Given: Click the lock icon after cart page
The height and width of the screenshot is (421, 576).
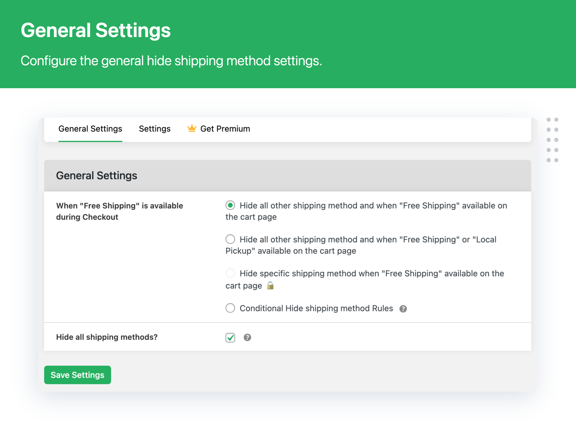Looking at the screenshot, I should click(x=270, y=285).
